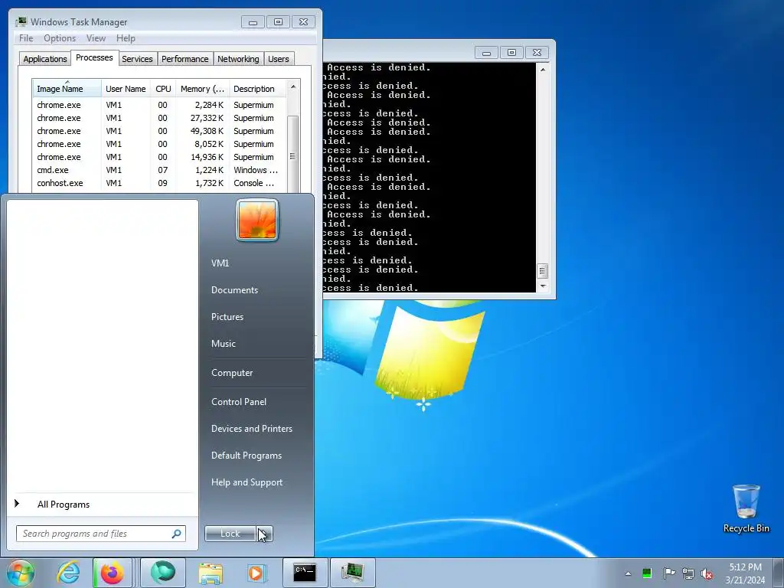This screenshot has width=784, height=588.
Task: Open Computer from Start menu
Action: (x=232, y=373)
